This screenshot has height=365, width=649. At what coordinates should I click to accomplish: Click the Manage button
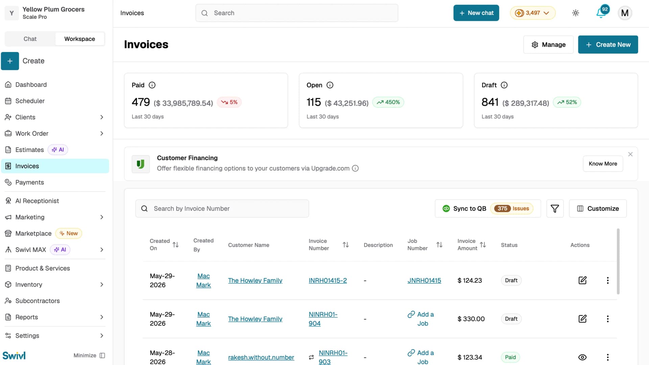[548, 45]
